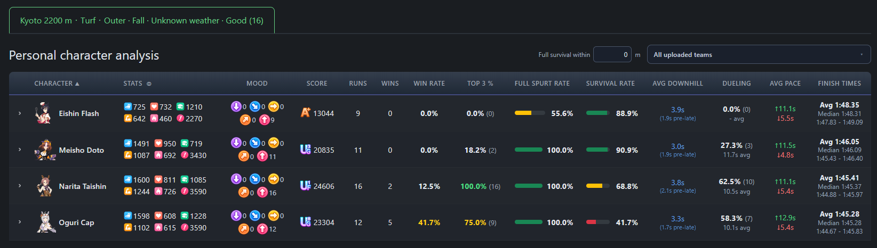The width and height of the screenshot is (877, 248).
Task: Expand the Narita Taishin row details
Action: (x=20, y=186)
